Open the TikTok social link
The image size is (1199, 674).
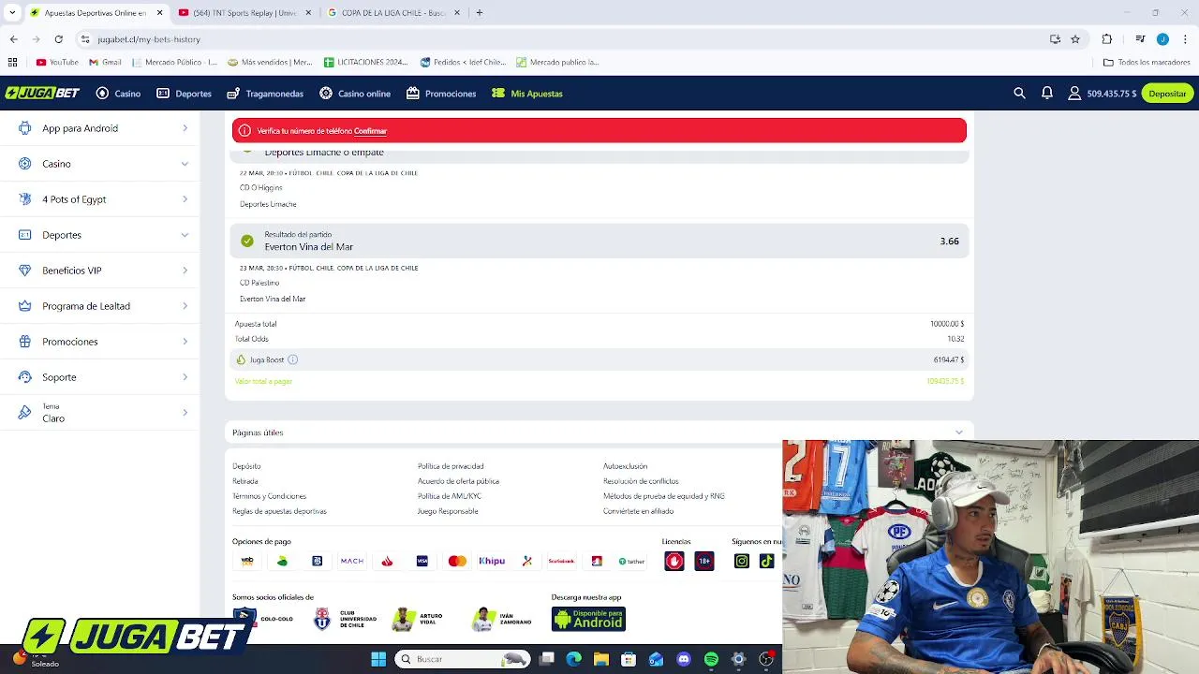766,561
